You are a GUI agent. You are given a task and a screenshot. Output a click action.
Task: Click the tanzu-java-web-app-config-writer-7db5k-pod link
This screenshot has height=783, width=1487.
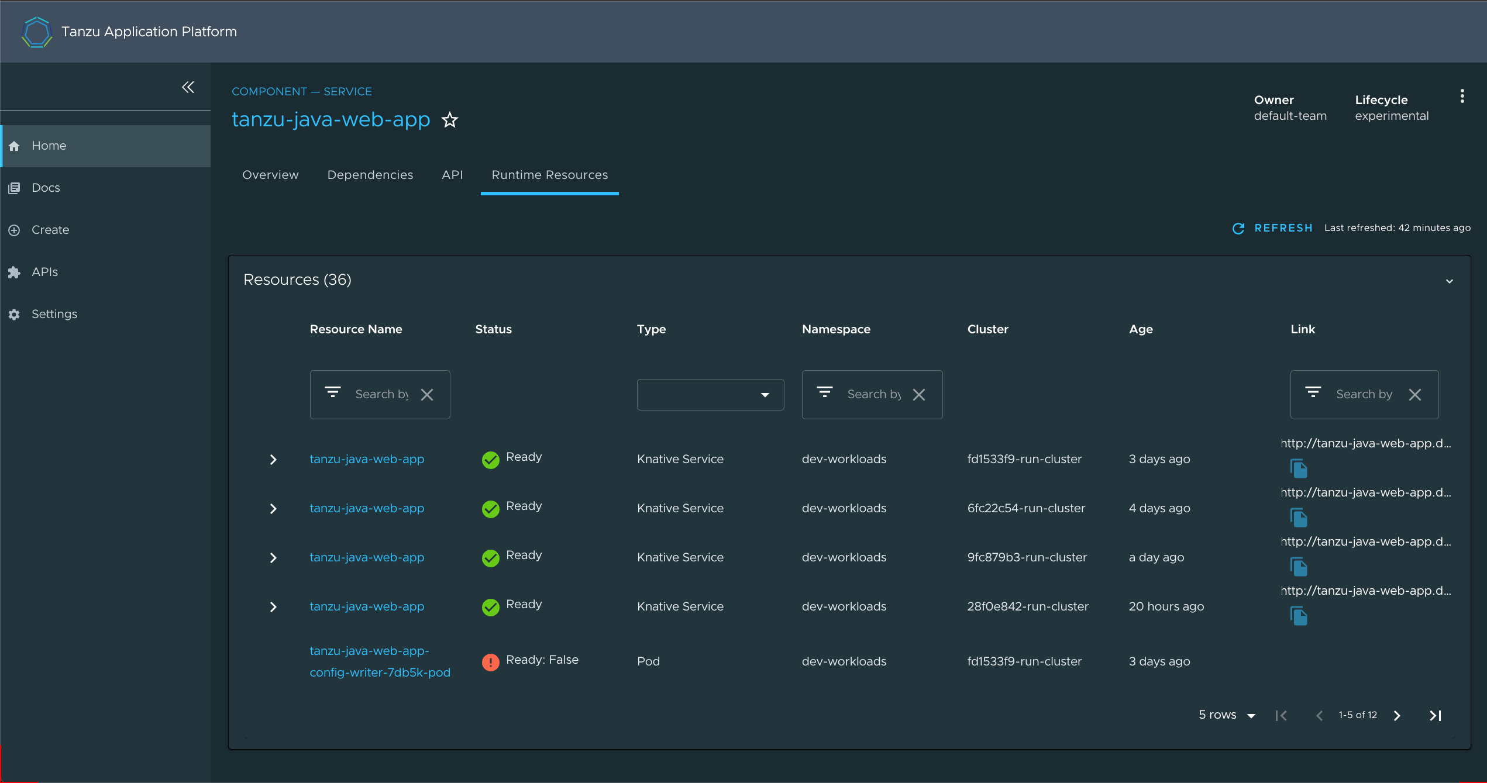(x=378, y=662)
